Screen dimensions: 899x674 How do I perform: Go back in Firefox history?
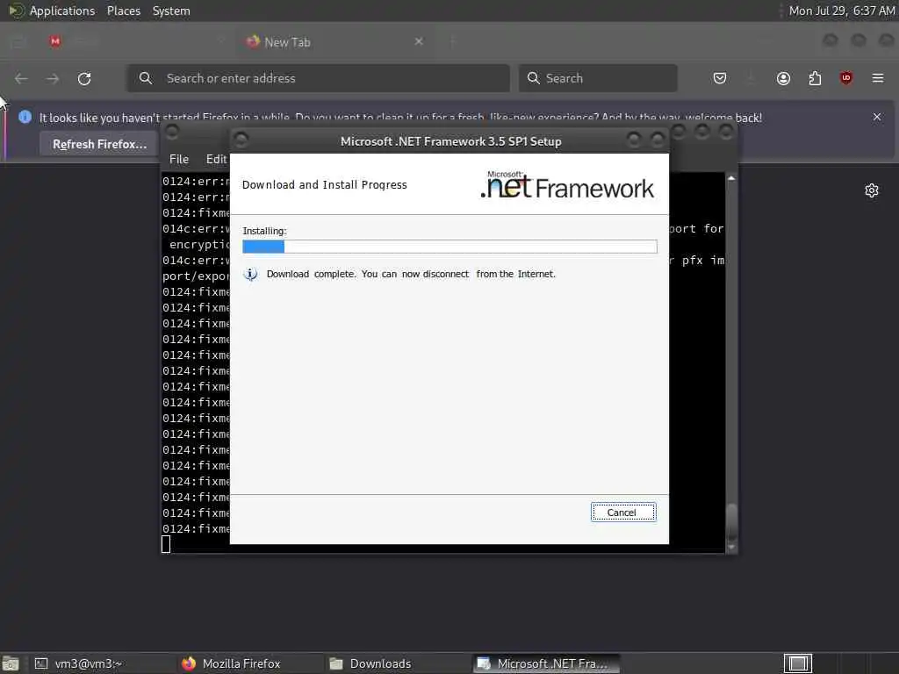click(x=21, y=78)
